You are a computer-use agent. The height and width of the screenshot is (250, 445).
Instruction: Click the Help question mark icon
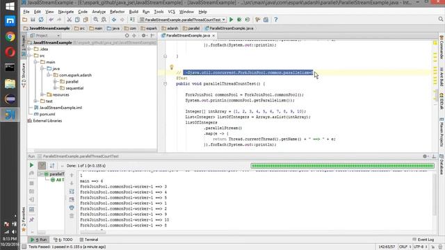point(275,19)
